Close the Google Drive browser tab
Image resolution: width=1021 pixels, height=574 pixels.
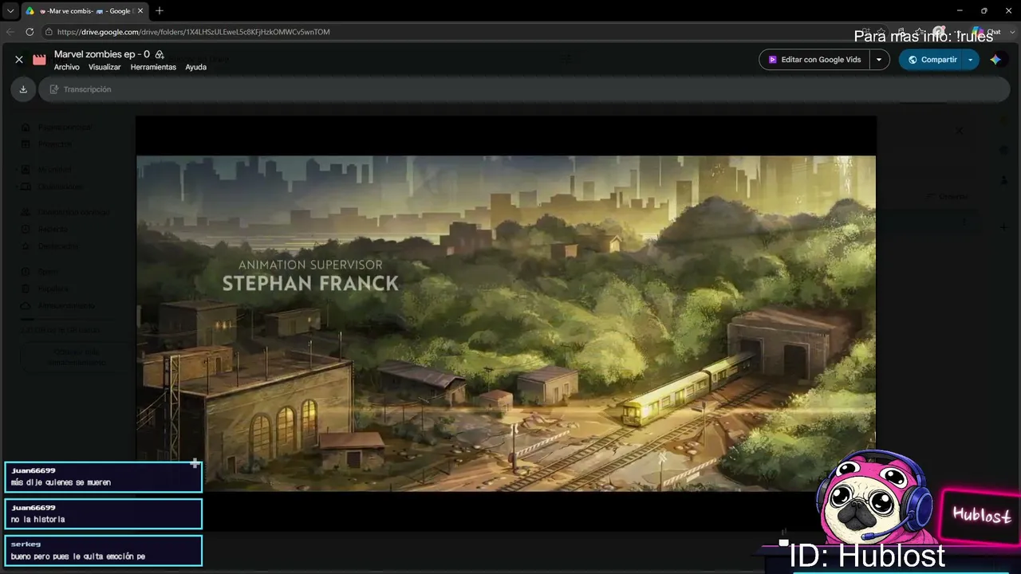(140, 11)
